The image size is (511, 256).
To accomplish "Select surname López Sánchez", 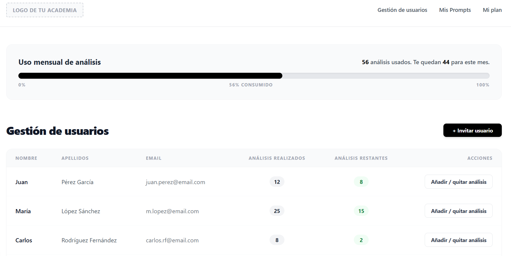I will (x=81, y=211).
